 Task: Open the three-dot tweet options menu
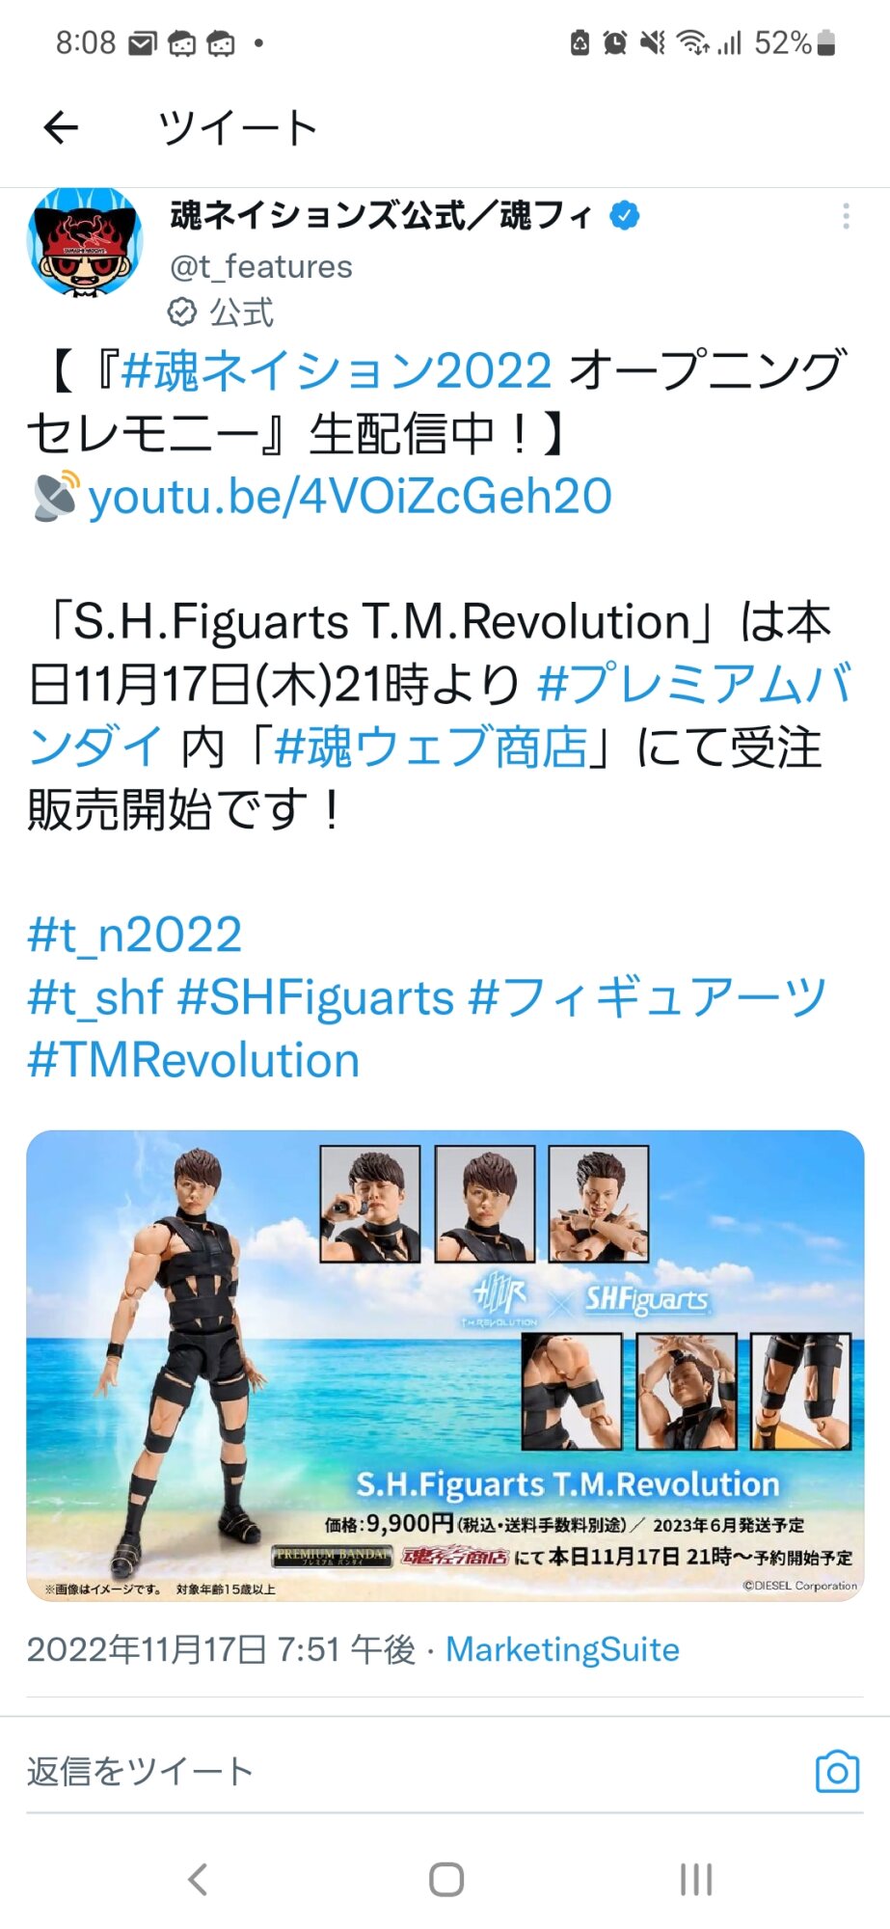point(846,216)
